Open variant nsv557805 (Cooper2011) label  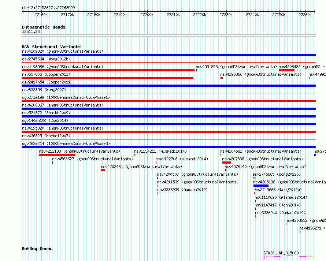coord(46,74)
